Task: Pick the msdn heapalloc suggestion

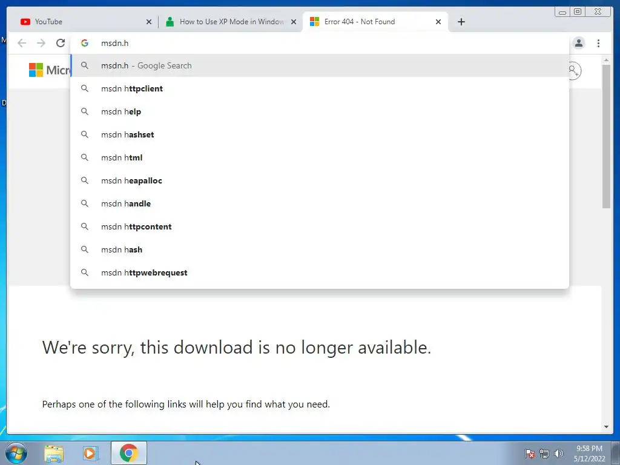Action: click(x=320, y=180)
